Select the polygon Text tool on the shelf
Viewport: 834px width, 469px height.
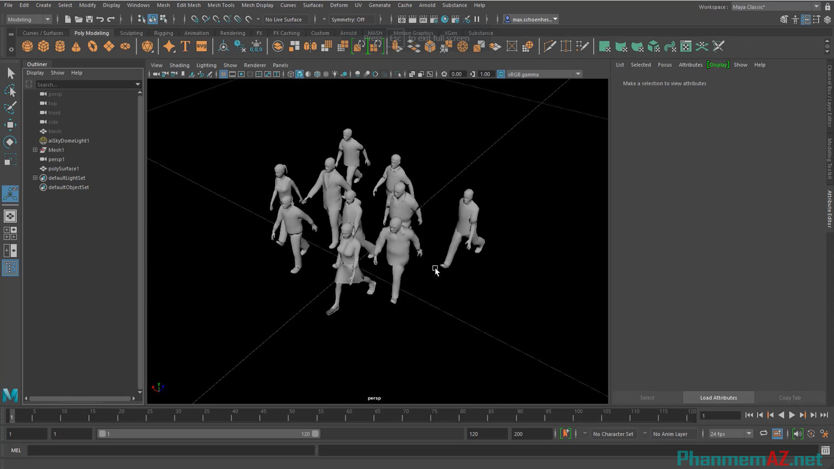click(185, 46)
